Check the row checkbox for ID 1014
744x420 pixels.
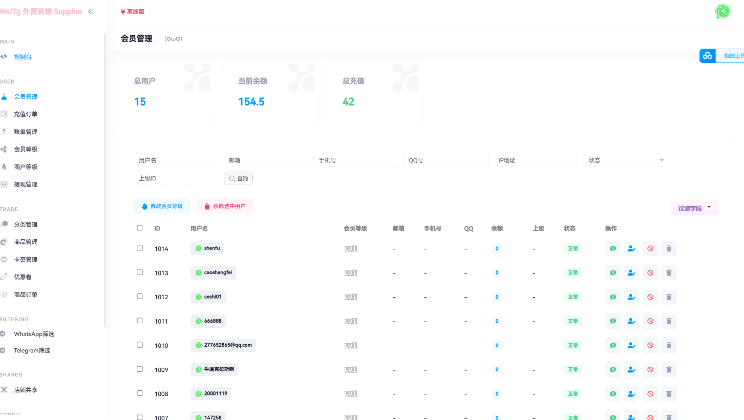point(140,248)
